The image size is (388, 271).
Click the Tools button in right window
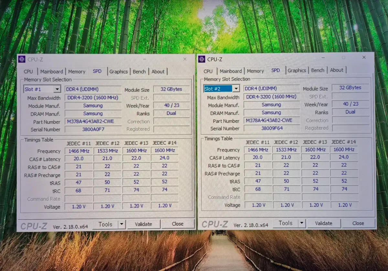tap(286, 223)
